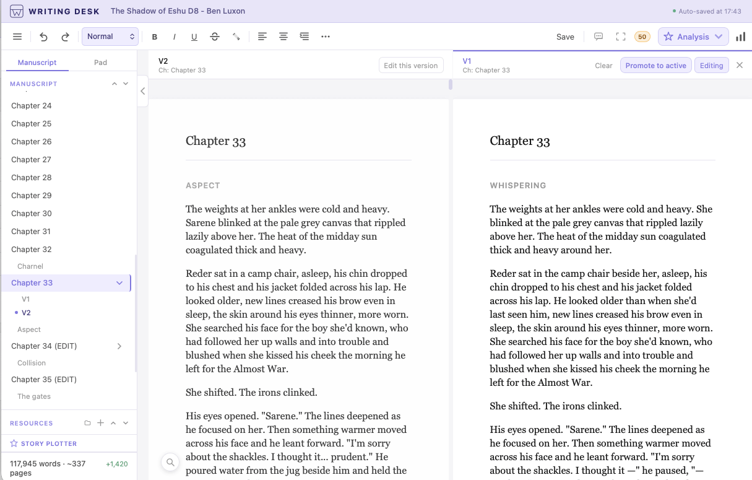Open Chapter 26
Viewport: 752px width, 480px height.
[x=32, y=142]
